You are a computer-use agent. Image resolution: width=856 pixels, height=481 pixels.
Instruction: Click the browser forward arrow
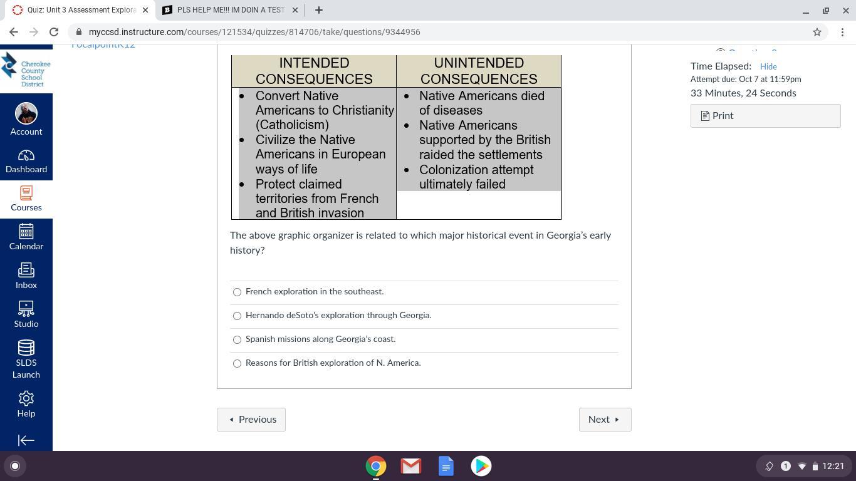point(34,32)
